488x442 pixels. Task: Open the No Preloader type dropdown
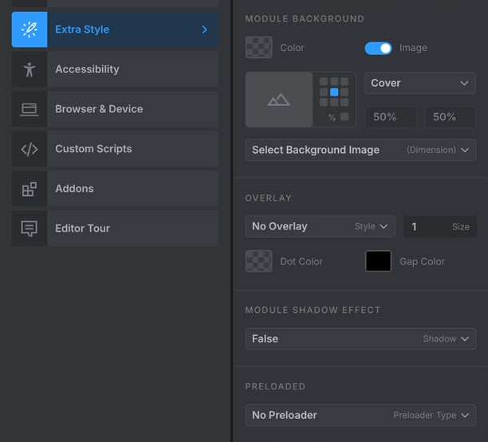click(360, 415)
